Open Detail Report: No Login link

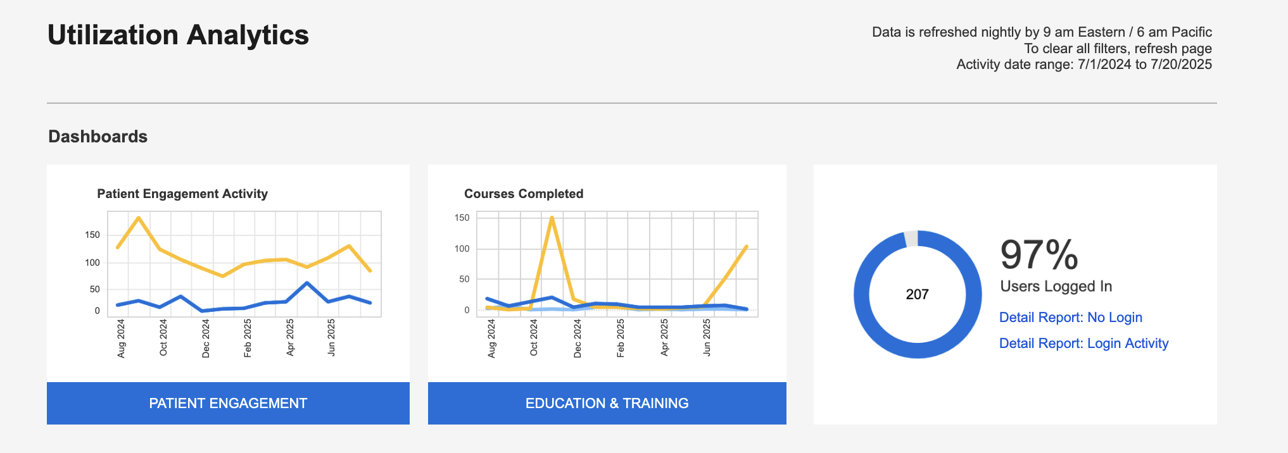coord(1070,318)
